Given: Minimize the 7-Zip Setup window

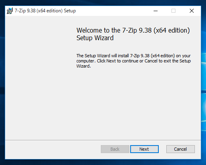Looking at the screenshot, I should pyautogui.click(x=156, y=11).
